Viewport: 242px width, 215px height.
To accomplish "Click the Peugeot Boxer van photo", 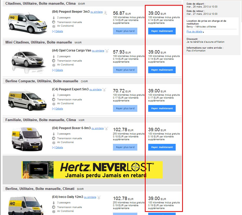I will click(x=27, y=139).
